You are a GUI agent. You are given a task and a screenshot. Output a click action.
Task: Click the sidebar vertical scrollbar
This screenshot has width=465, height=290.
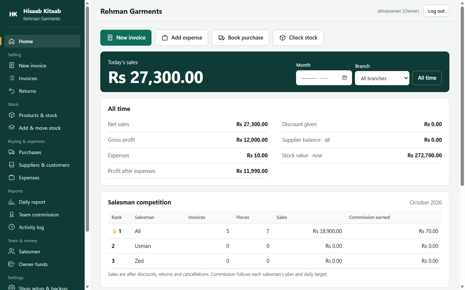(x=87, y=119)
